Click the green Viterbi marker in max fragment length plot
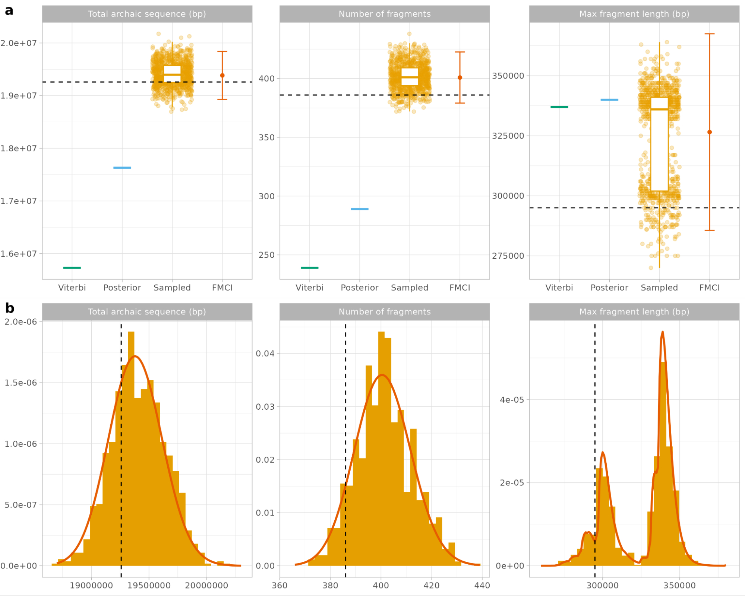Screen dimensions: 745x596 pos(559,107)
